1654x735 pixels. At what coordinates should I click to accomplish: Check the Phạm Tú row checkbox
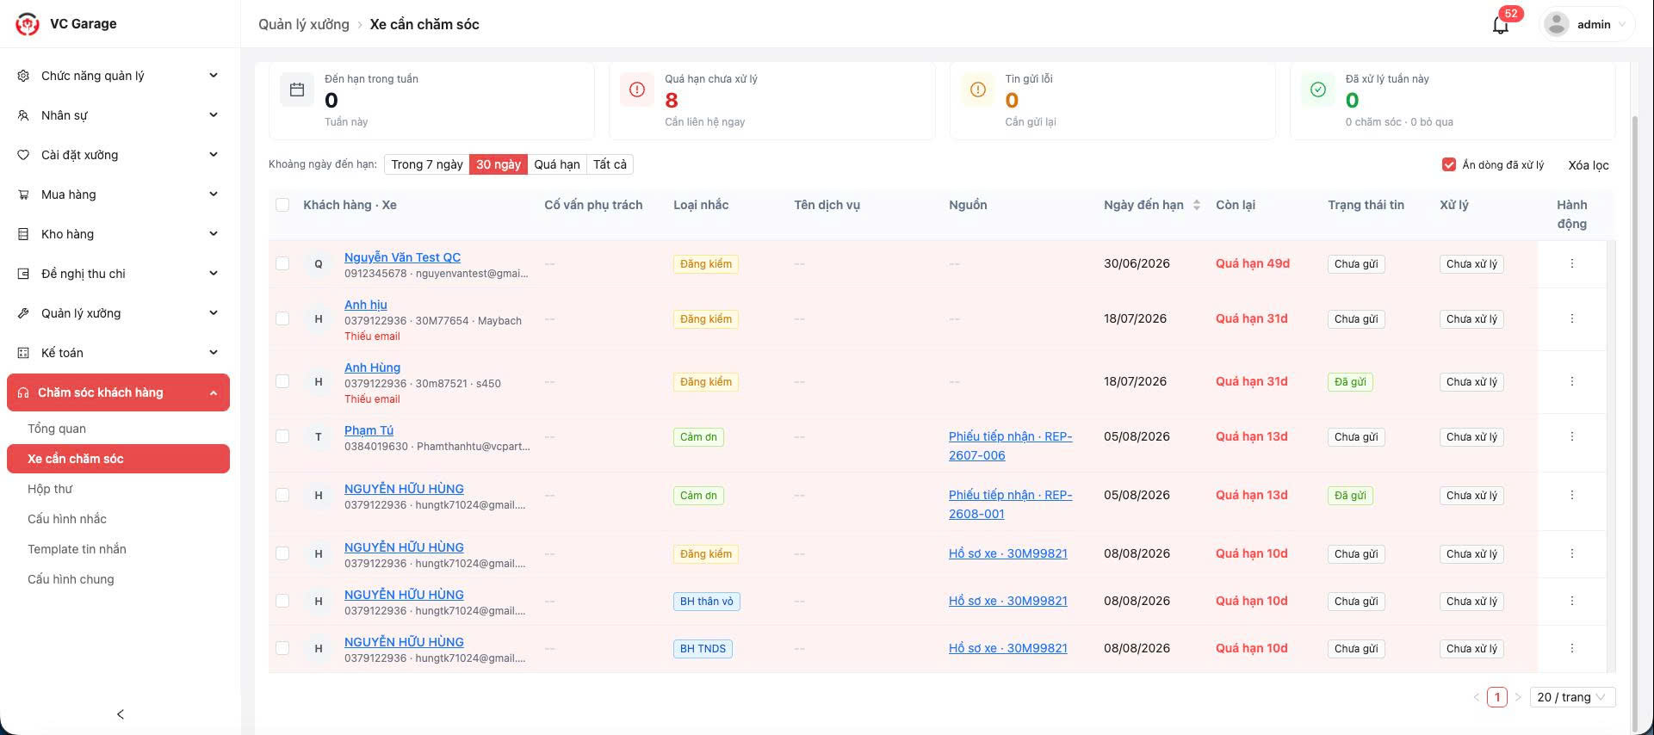pos(282,436)
